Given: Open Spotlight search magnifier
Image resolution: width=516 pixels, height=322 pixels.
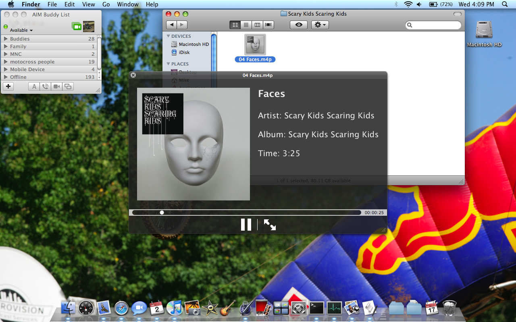Looking at the screenshot, I should tap(505, 4).
